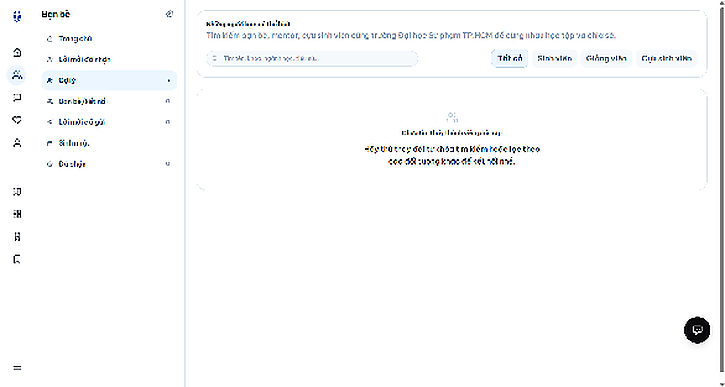Open the profile person icon in left rail
This screenshot has height=387, width=725.
point(17,143)
